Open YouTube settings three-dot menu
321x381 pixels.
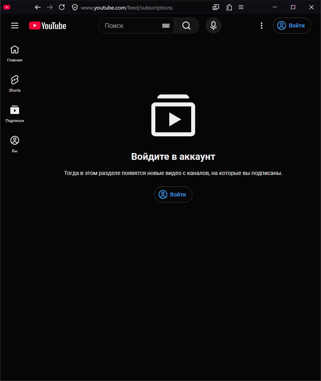pos(262,26)
